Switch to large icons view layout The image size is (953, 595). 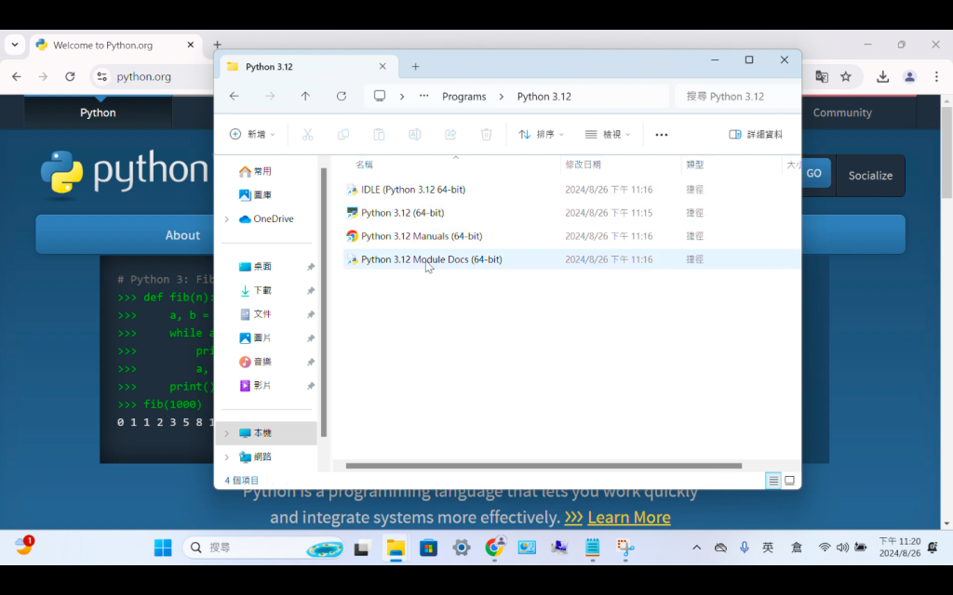789,481
